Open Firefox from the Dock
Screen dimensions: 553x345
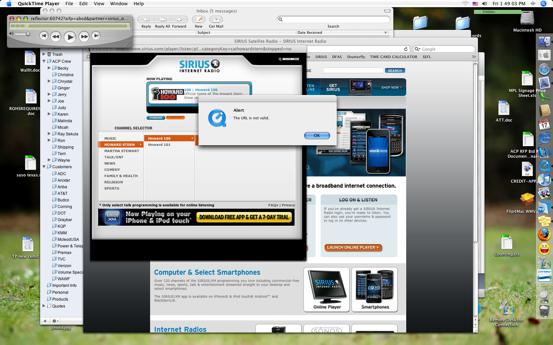(544, 235)
